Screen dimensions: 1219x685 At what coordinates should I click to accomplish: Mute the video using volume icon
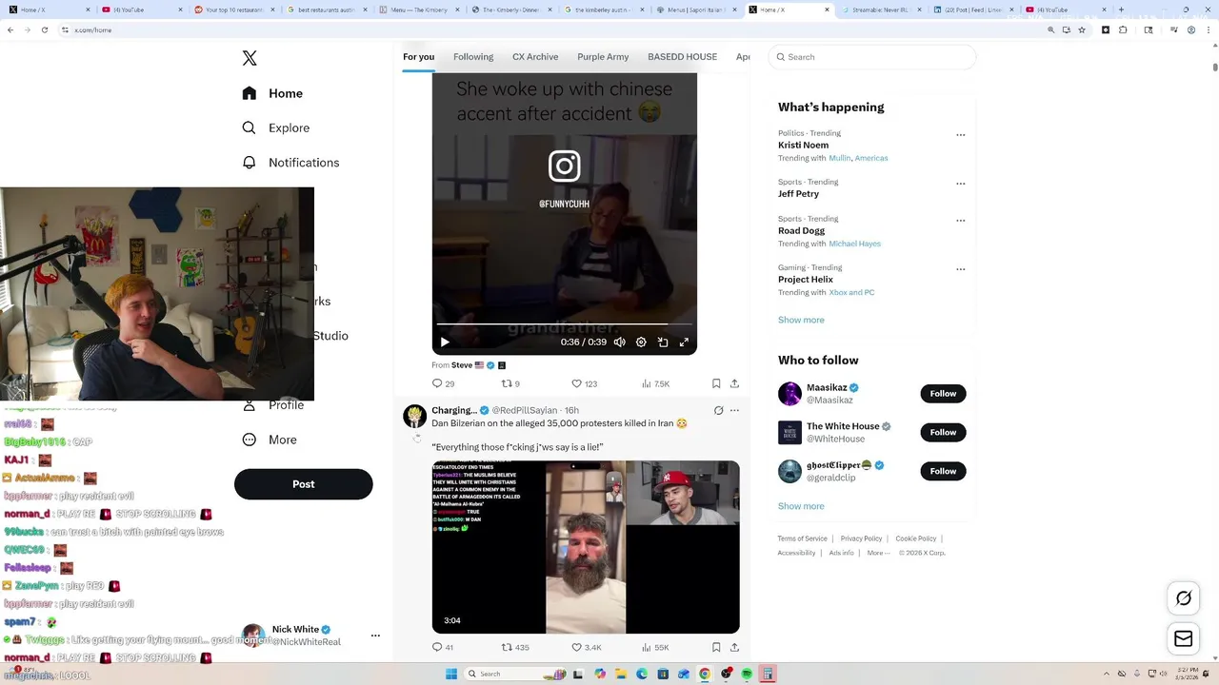point(620,342)
